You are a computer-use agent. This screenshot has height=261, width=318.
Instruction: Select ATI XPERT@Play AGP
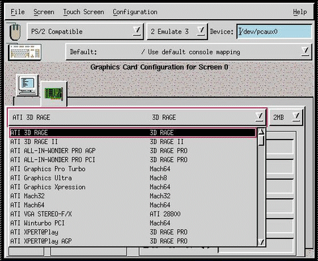[133, 241]
